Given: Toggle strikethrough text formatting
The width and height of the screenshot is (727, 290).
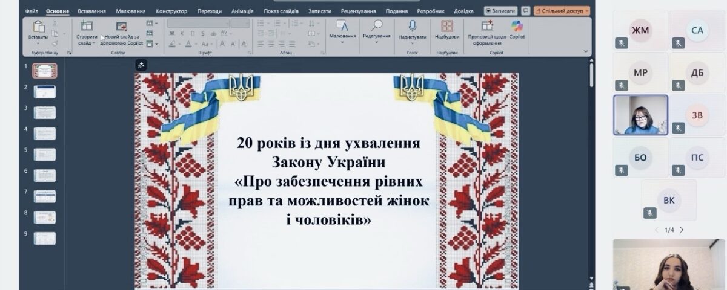Looking at the screenshot, I should (212, 34).
